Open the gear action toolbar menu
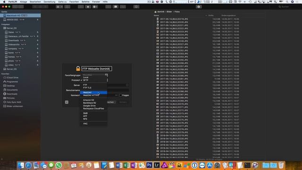The width and height of the screenshot is (302, 170). coord(95,7)
